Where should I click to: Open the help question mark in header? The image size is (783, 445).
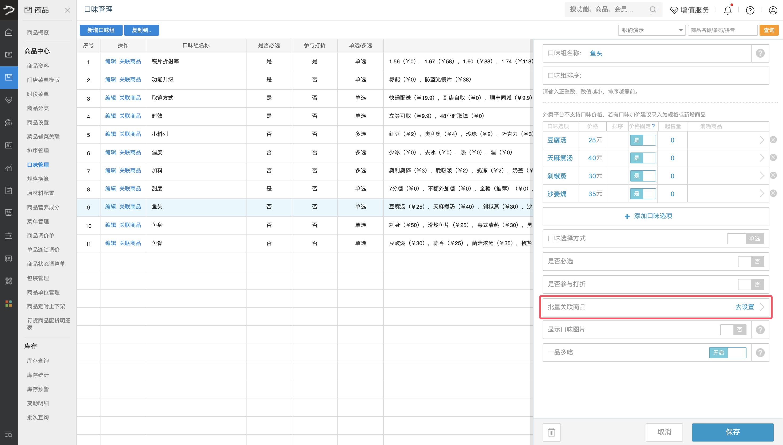pyautogui.click(x=750, y=10)
